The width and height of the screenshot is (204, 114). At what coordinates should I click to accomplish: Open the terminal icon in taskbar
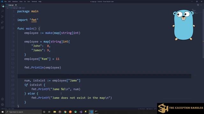point(96,112)
